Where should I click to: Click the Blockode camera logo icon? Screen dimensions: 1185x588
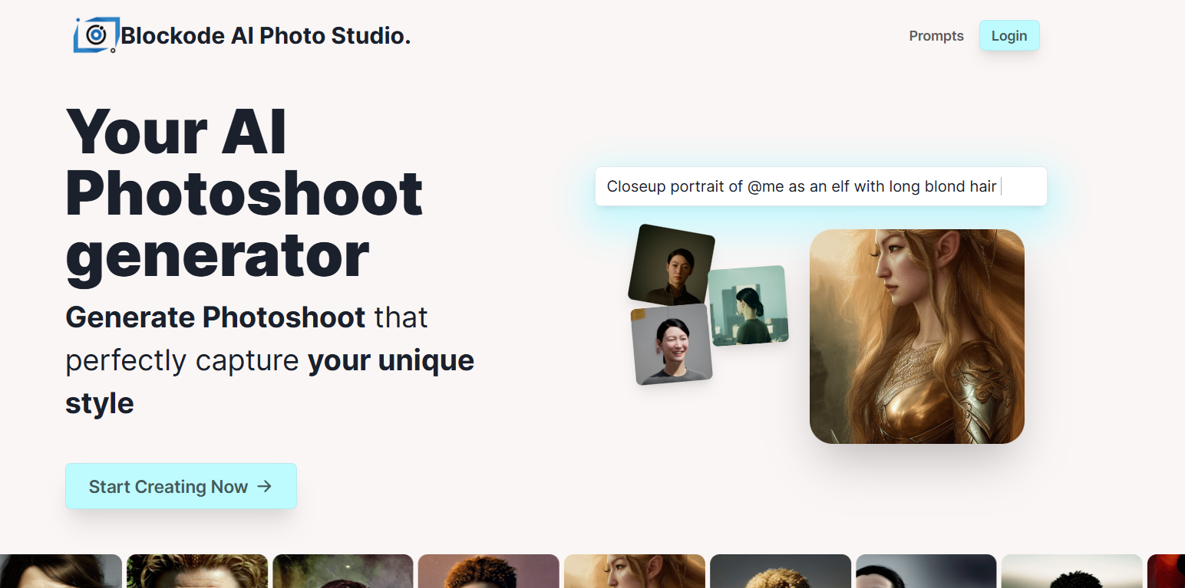(96, 35)
